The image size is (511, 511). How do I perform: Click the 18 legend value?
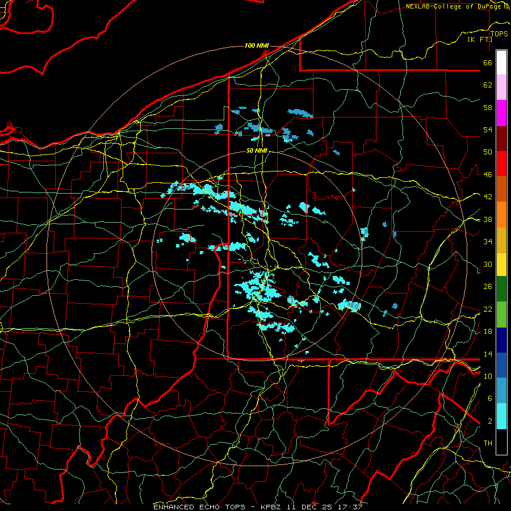[x=488, y=332]
